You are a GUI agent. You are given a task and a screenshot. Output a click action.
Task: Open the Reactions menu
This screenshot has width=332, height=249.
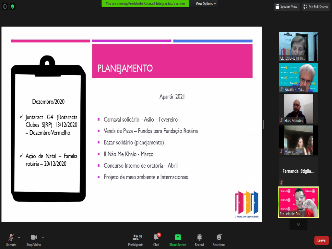click(x=219, y=240)
